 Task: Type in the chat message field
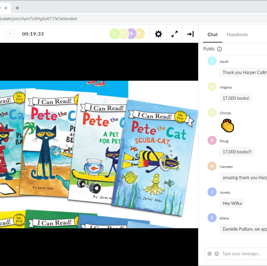tap(241, 254)
